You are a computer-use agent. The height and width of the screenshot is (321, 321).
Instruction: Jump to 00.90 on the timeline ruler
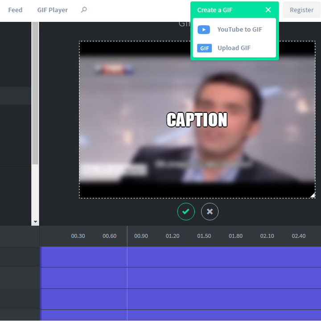pyautogui.click(x=141, y=236)
